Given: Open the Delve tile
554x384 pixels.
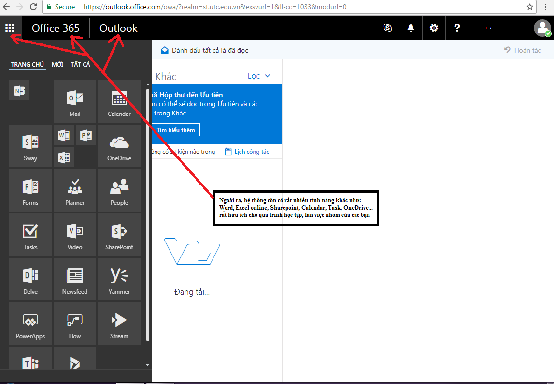Looking at the screenshot, I should (30, 280).
